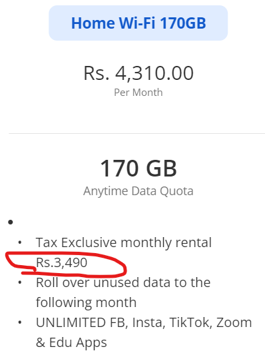Click the Anytime Data Quota caption
The image size is (265, 351).
[x=138, y=191]
